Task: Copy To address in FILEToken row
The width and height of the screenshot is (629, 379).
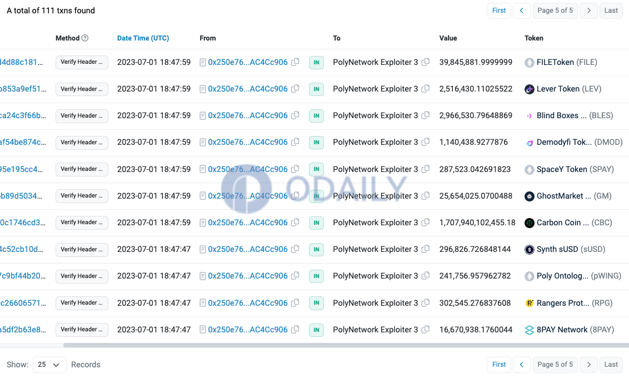Action: pos(426,62)
